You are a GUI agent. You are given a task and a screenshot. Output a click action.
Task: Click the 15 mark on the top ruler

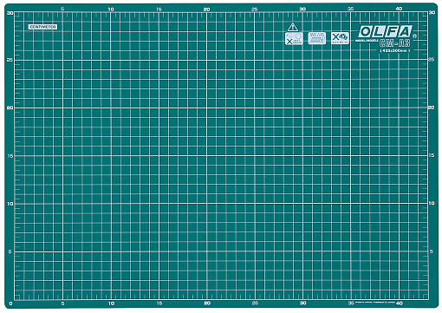pyautogui.click(x=159, y=10)
